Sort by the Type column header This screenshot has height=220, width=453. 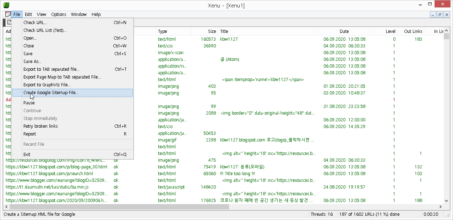coord(173,31)
